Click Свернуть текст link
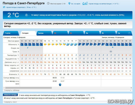Image resolution: width=135 pixels, height=105 pixels. (x=11, y=102)
